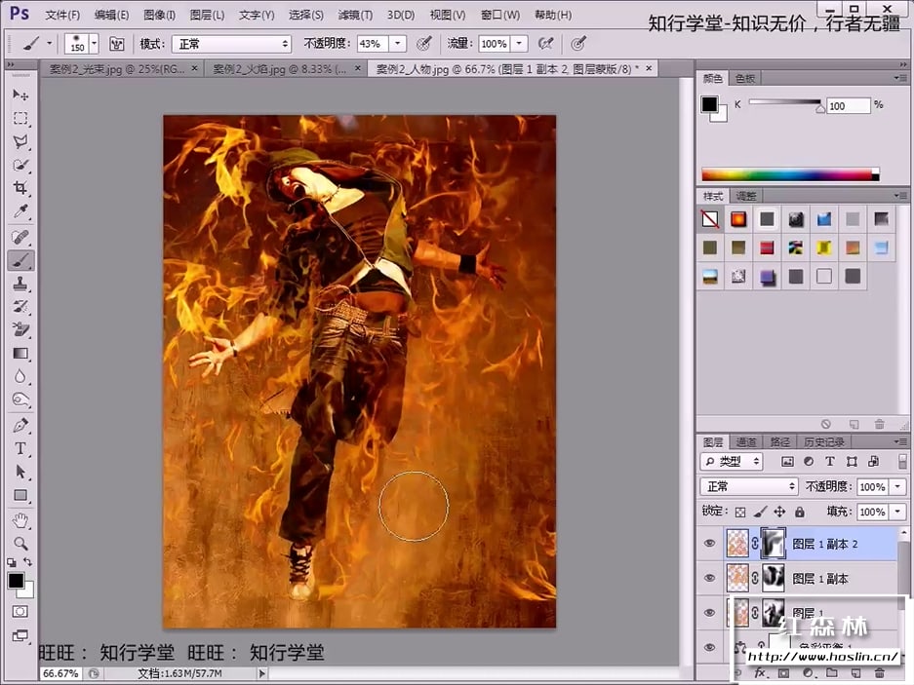Open the layer 不透明度 arrow
Viewport: 914px width, 685px height.
[897, 486]
